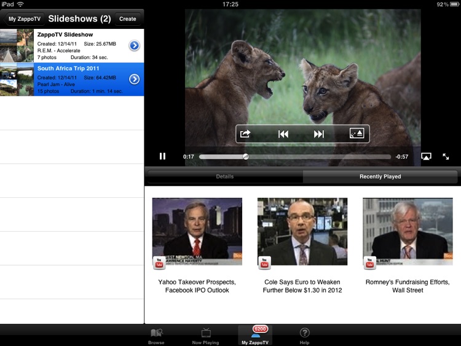Tap the remaining time -0:57 label
Image resolution: width=461 pixels, height=346 pixels.
401,157
